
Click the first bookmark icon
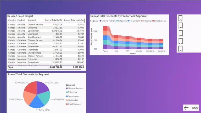(x=180, y=18)
